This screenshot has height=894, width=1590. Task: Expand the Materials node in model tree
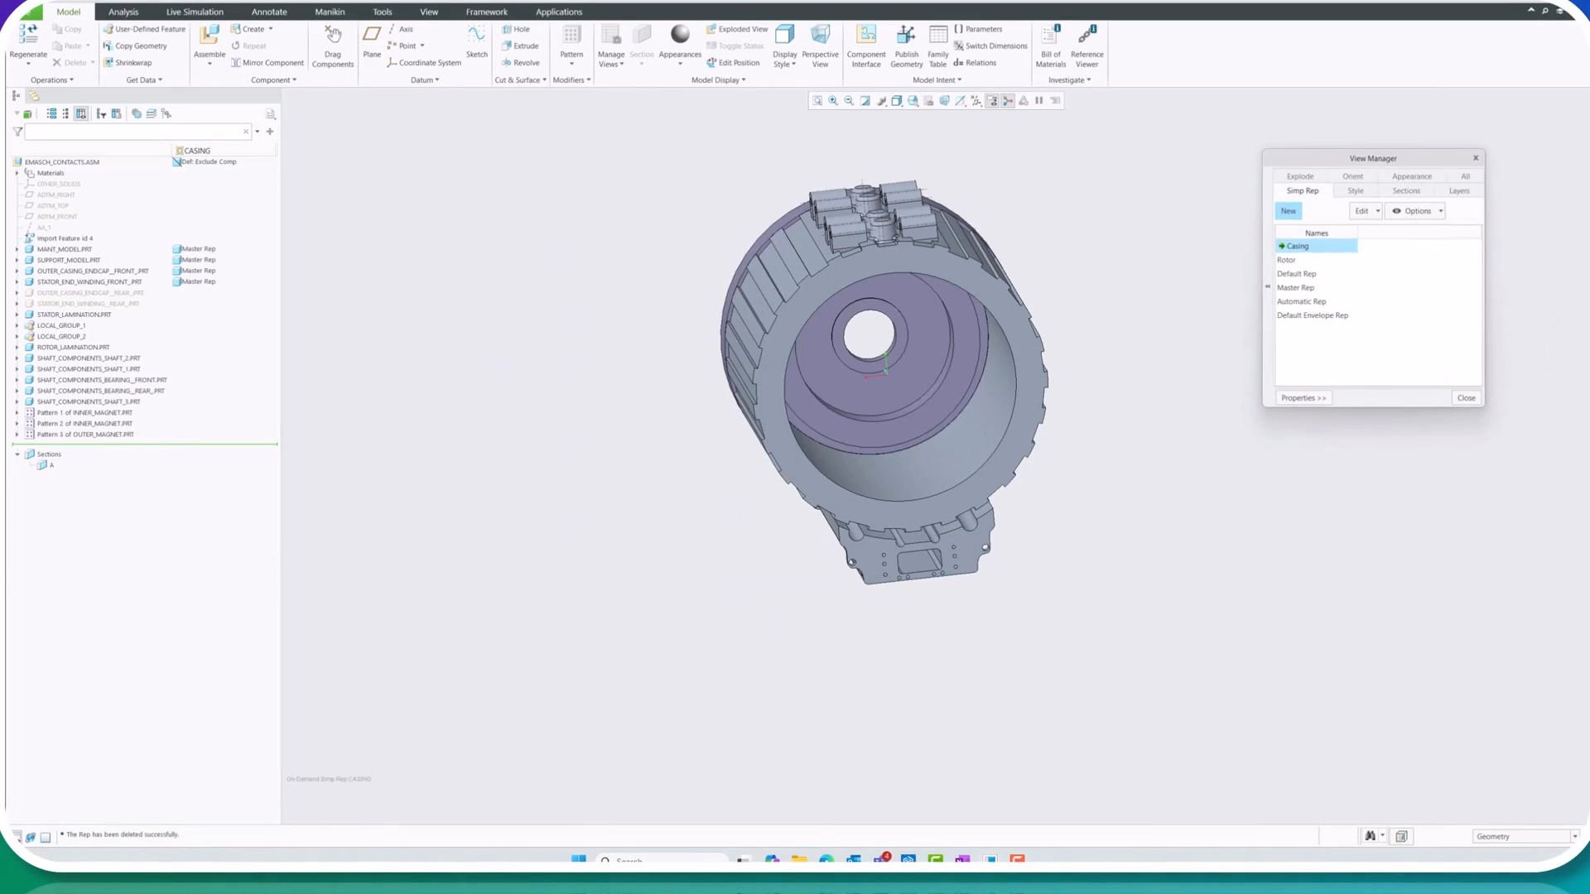click(17, 173)
